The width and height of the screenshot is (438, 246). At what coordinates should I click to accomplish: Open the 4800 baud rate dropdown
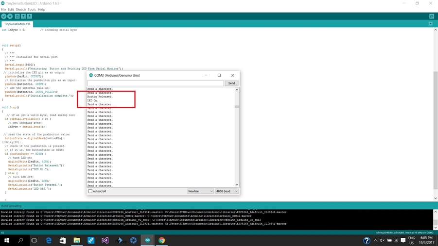pos(227,191)
